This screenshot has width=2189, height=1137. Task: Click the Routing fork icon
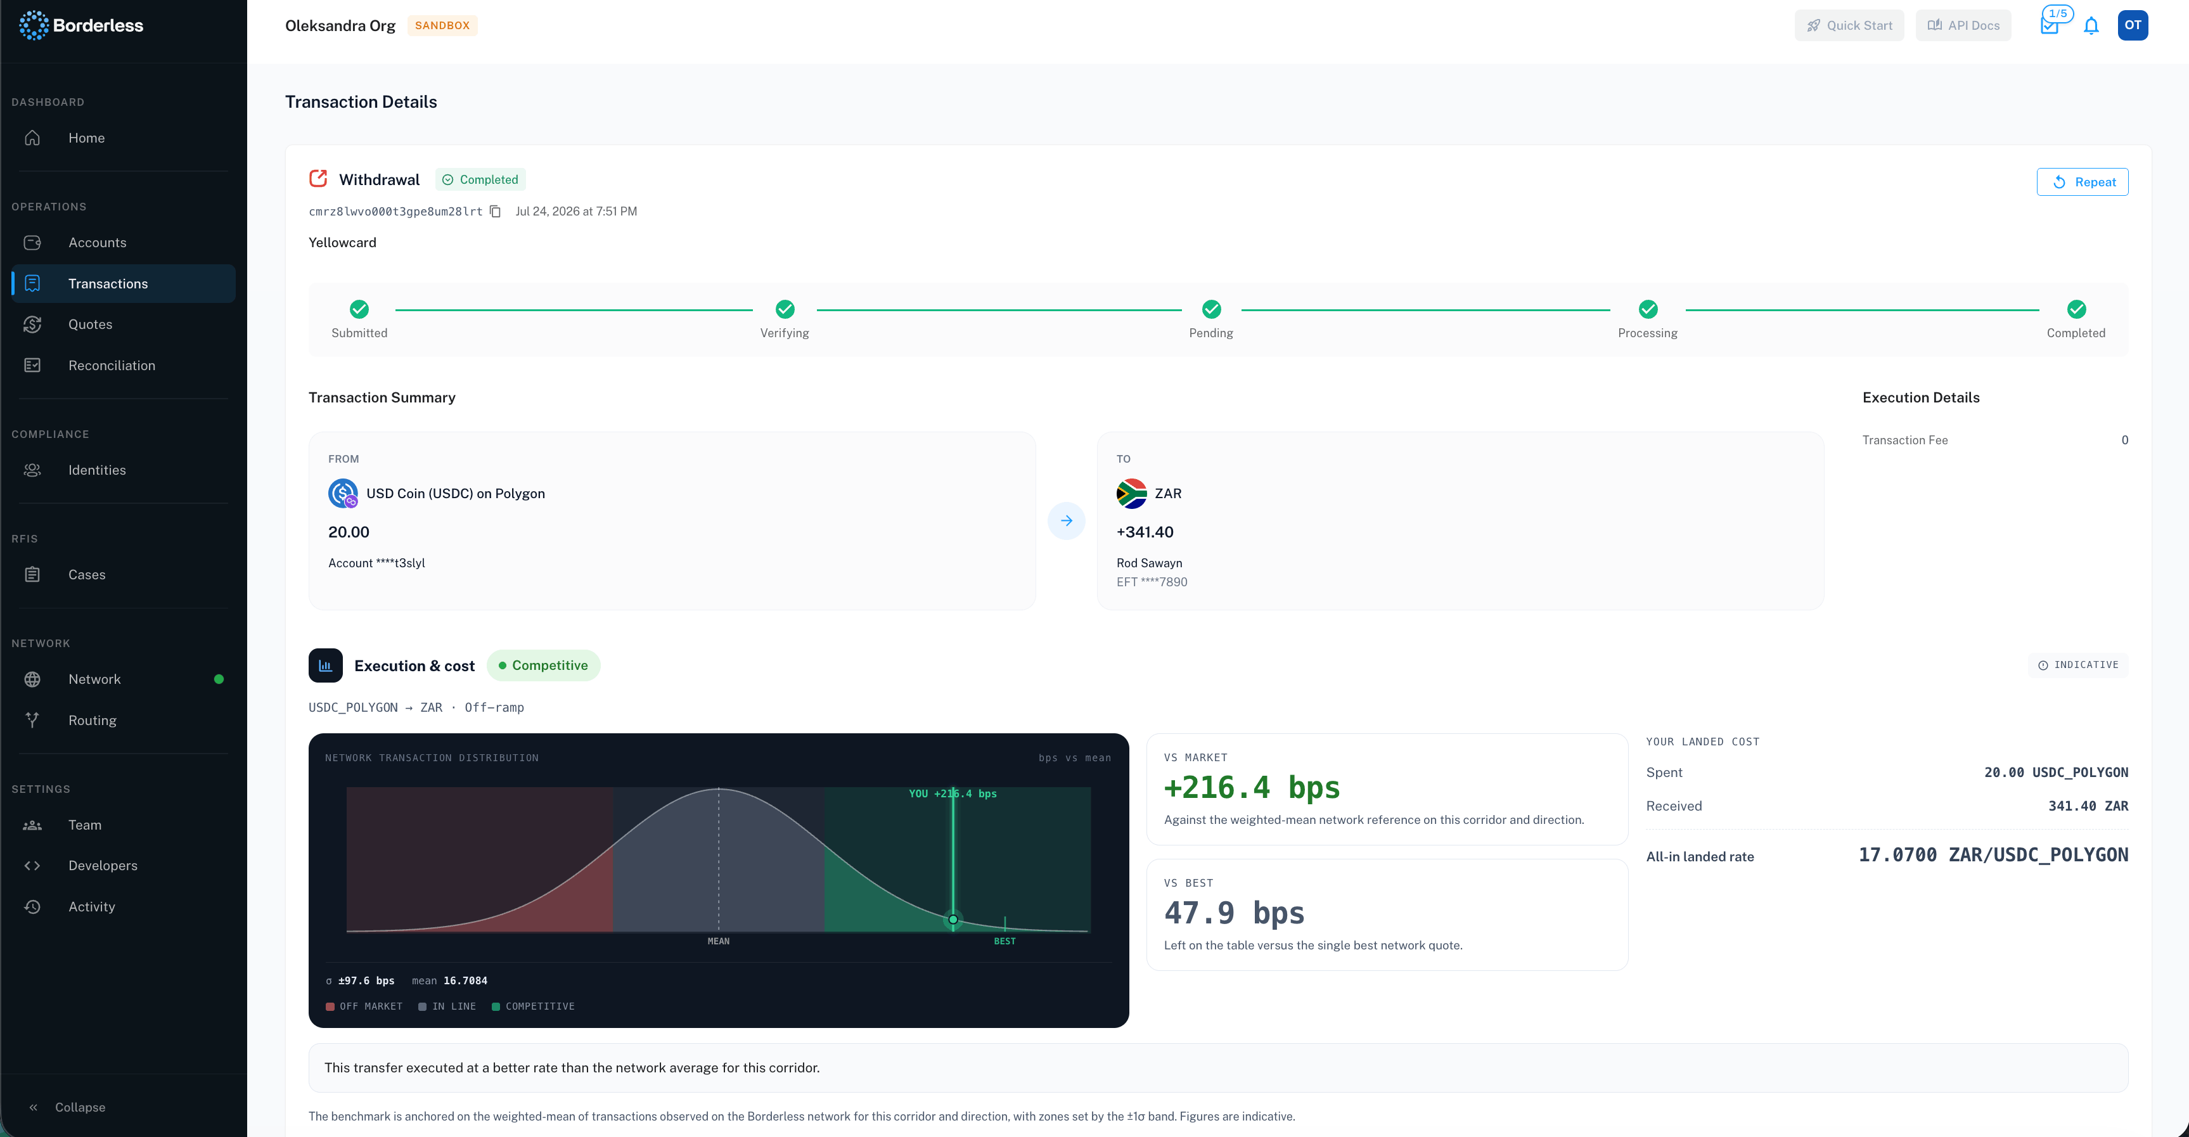(32, 720)
